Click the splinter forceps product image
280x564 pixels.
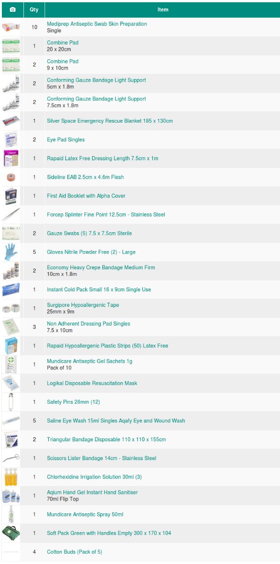click(11, 215)
